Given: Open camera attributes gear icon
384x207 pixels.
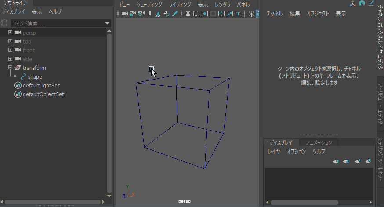Looking at the screenshot, I should (141, 14).
